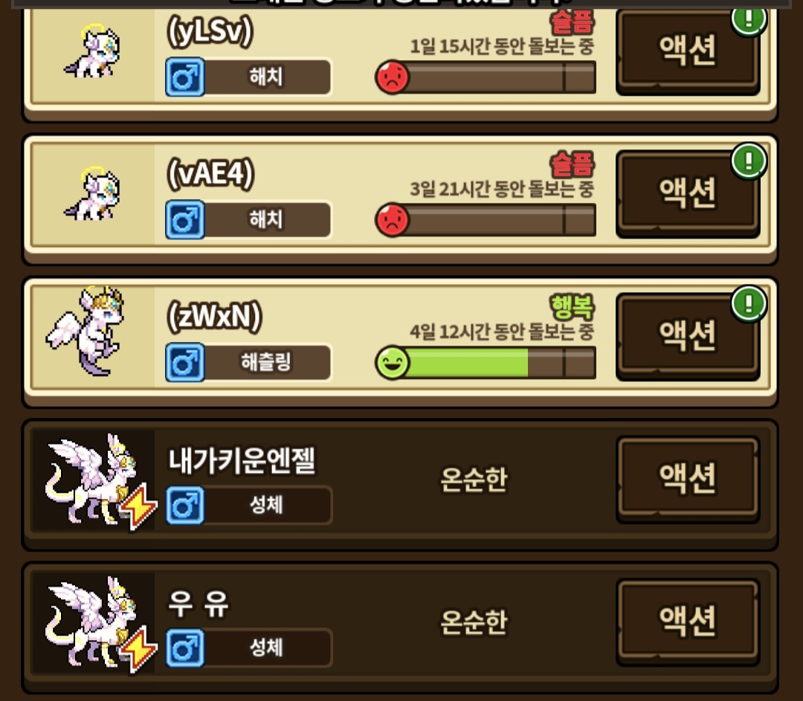
Task: Click the sad red face icon for vAE4
Action: tap(393, 220)
